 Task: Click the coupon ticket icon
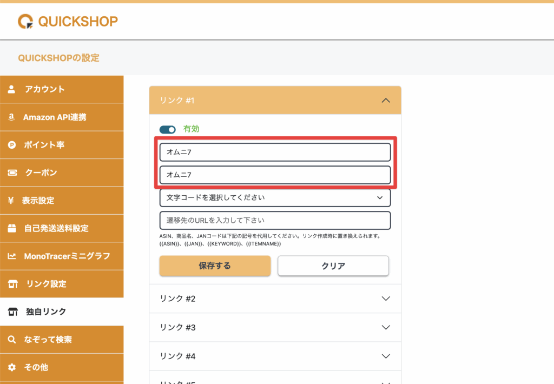point(12,173)
